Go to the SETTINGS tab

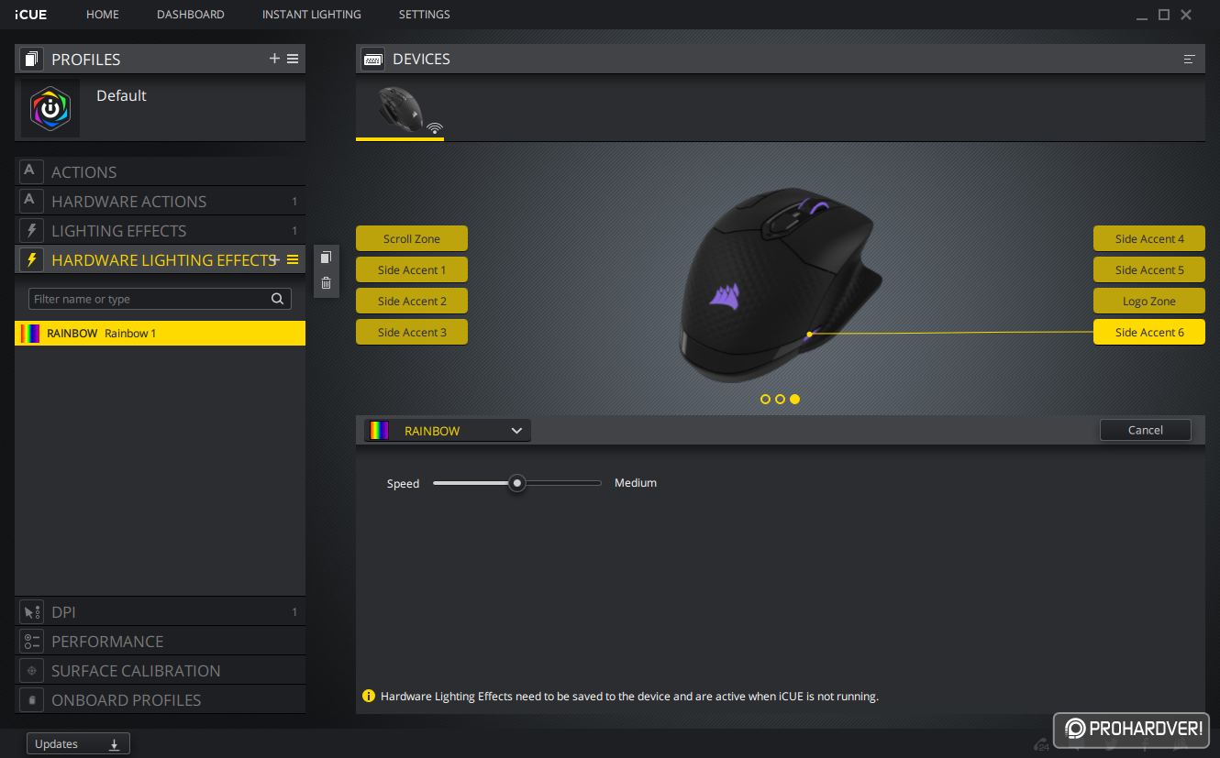425,15
